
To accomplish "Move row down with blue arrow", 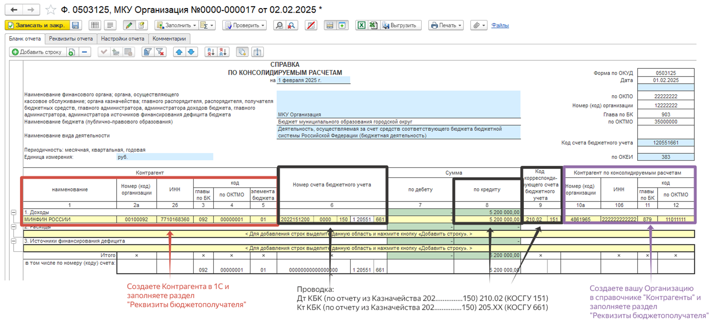I will pos(191,52).
